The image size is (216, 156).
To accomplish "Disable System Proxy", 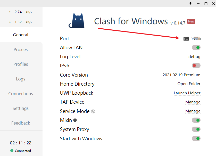I will pos(196,129).
